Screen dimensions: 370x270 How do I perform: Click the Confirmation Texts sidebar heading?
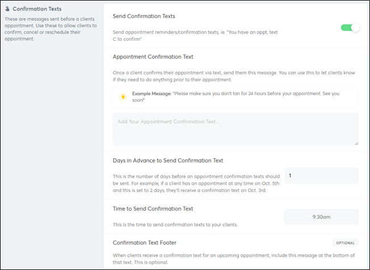tap(37, 9)
